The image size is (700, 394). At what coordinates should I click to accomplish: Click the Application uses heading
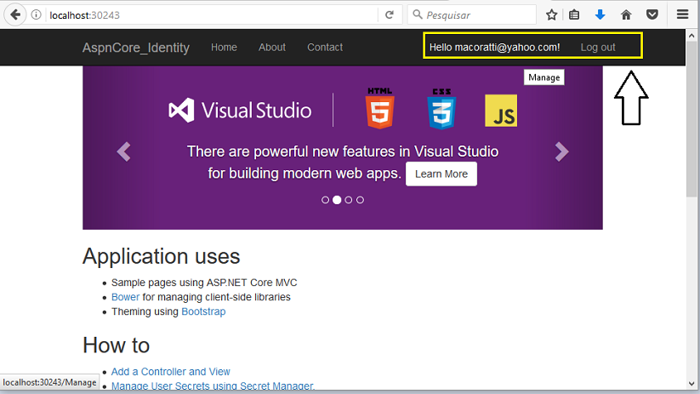[161, 256]
